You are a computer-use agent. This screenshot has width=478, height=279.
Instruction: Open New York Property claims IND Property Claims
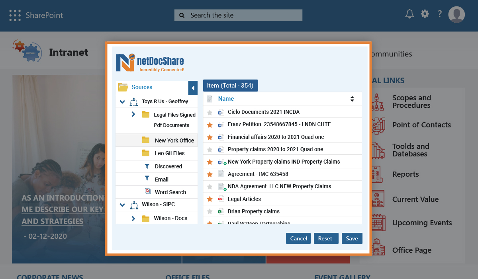[284, 162]
